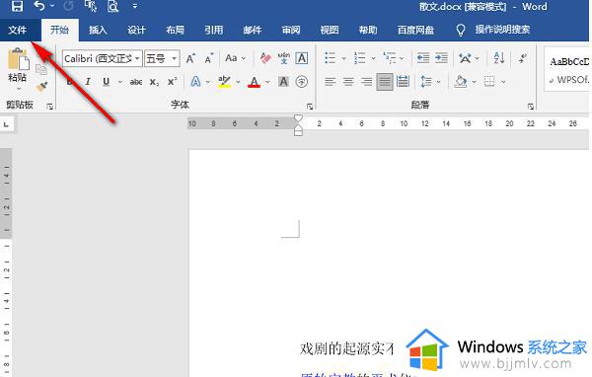Click the Format Painter brush icon

[41, 87]
